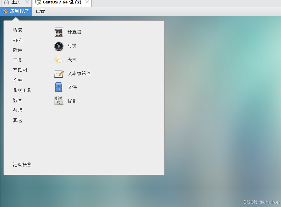The image size is (281, 207).
Task: Open the 文件 file manager
Action: point(72,87)
